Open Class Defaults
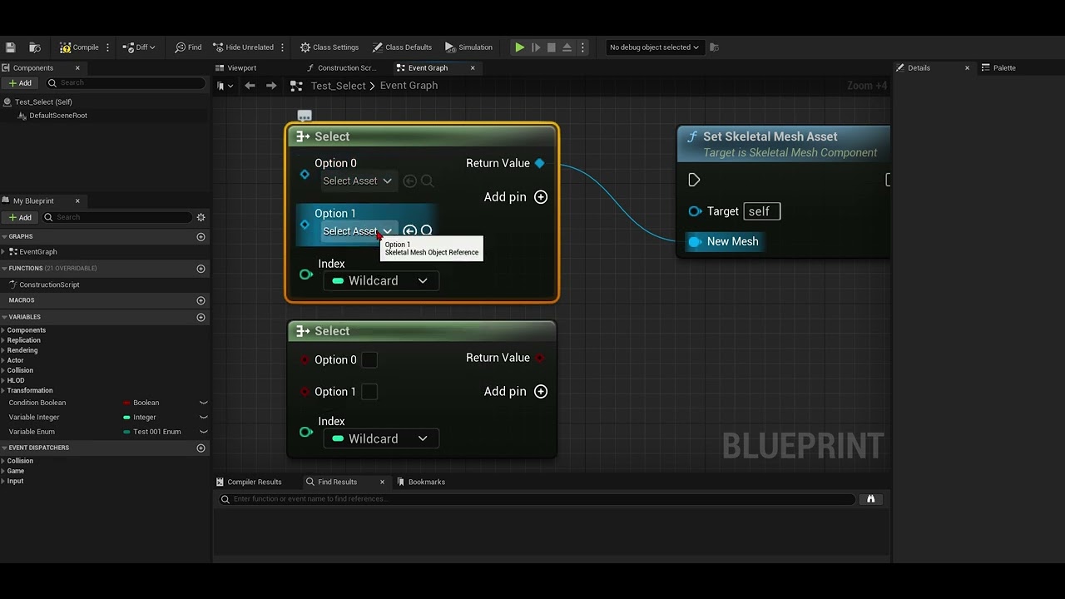1065x599 pixels. pyautogui.click(x=403, y=47)
